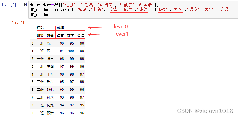Click the run cell icon beside In [2]
This screenshot has height=117, width=238.
(25, 5)
